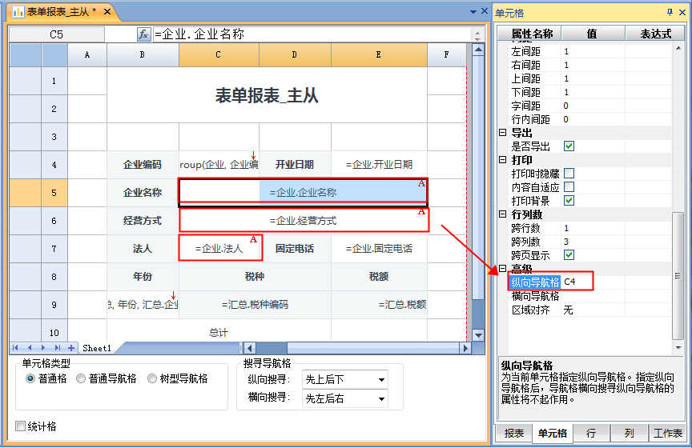
Task: Open the document tab list arrow
Action: [473, 12]
